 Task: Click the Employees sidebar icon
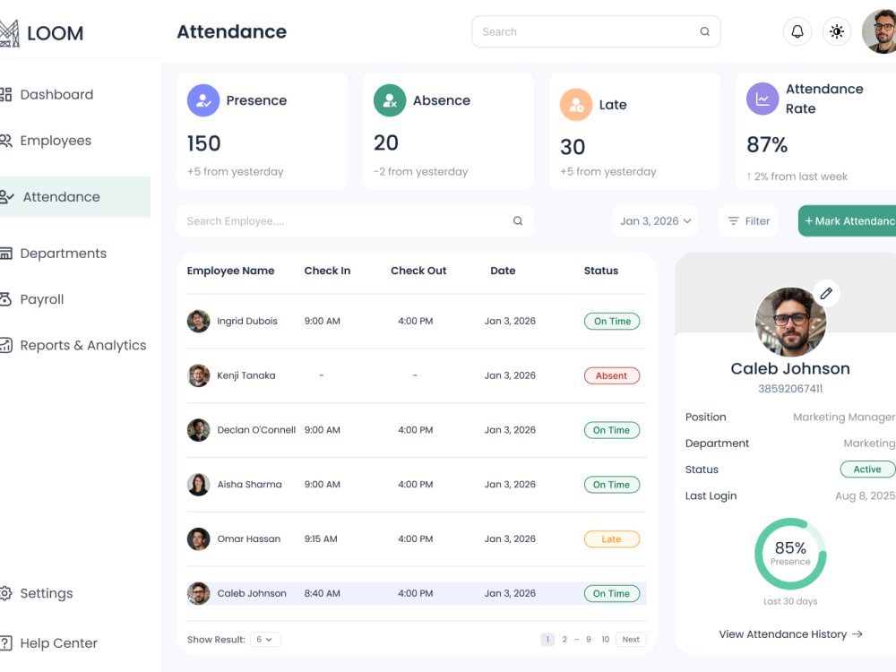(5, 141)
